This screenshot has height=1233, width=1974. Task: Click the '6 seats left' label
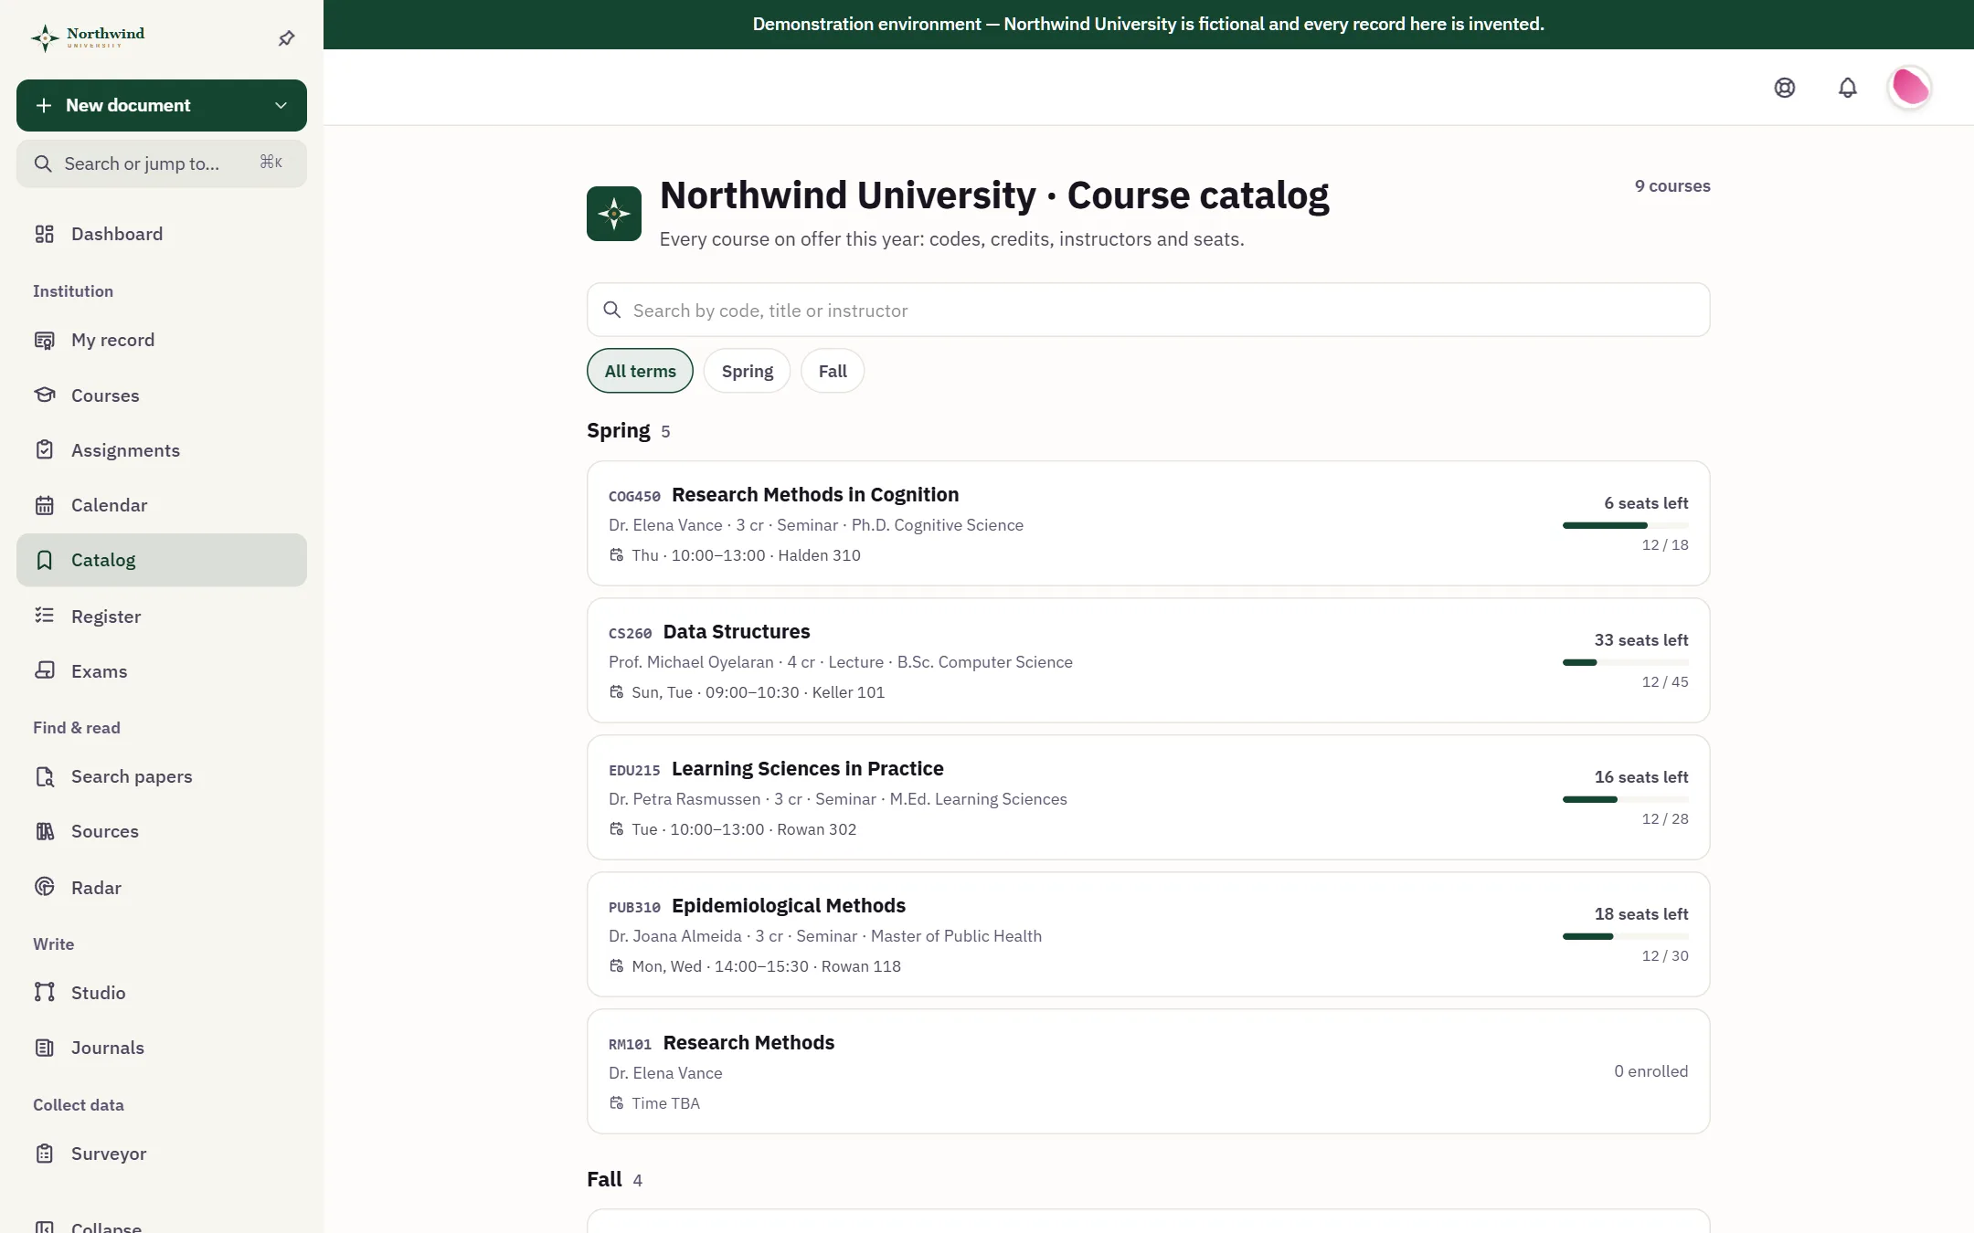coord(1646,503)
